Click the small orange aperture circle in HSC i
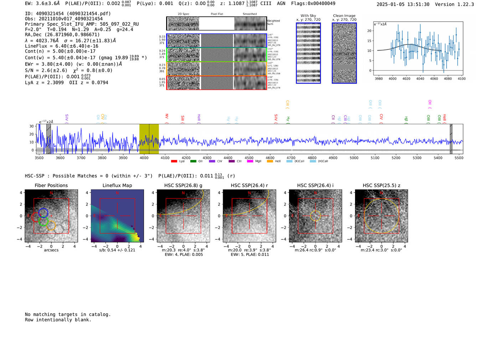This screenshot has height=339, width=499. click(315, 216)
